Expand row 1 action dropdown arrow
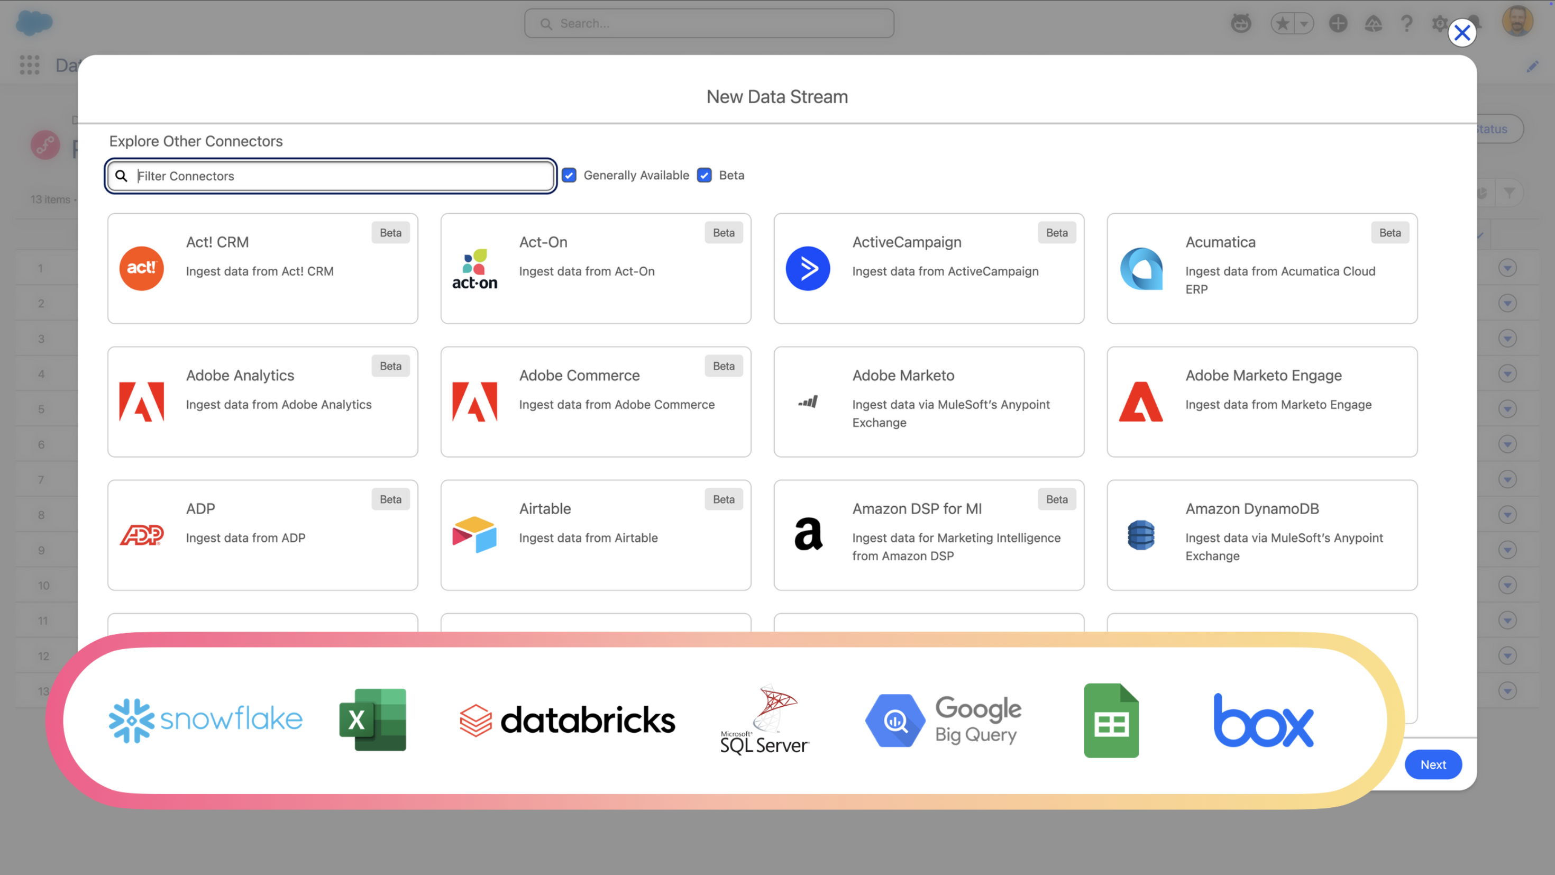This screenshot has height=875, width=1555. pos(1507,268)
